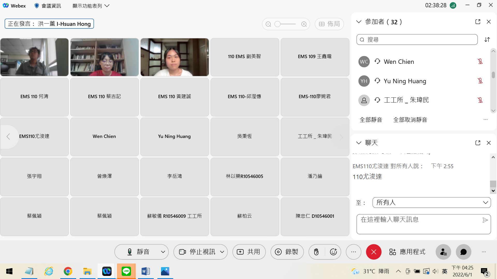Open Windows Start menu

click(x=9, y=271)
